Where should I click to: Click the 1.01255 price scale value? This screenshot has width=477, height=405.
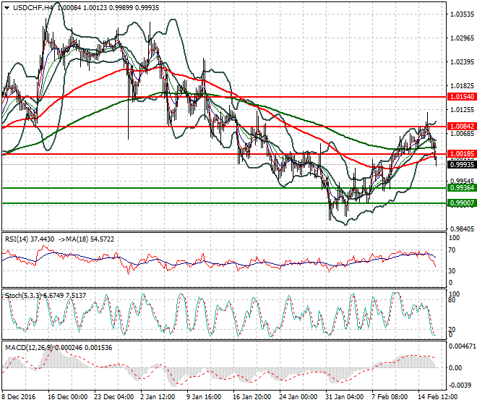tap(462, 110)
